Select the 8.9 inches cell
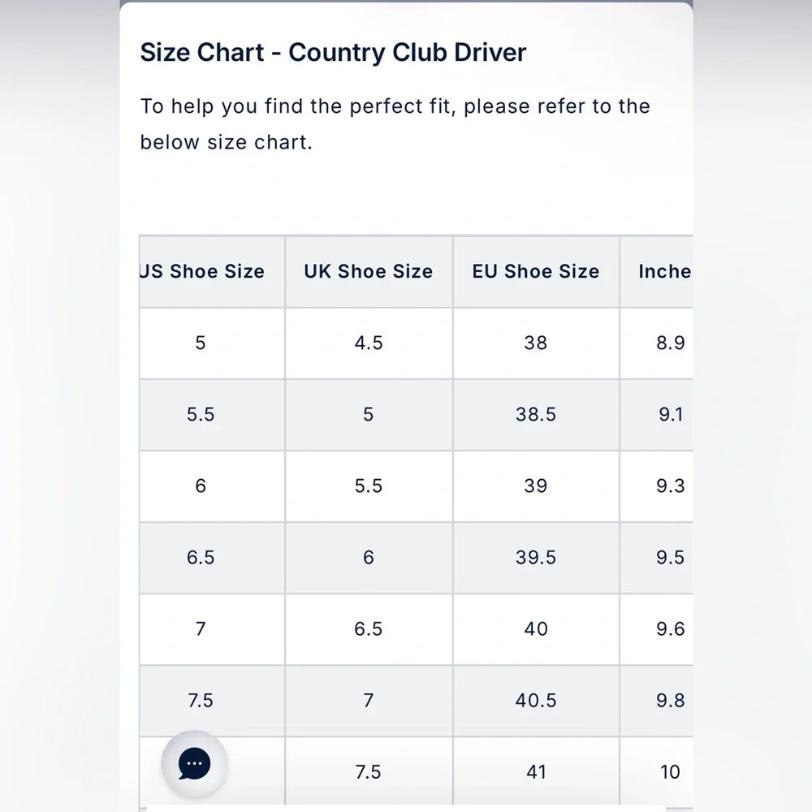Image resolution: width=812 pixels, height=812 pixels. [670, 343]
